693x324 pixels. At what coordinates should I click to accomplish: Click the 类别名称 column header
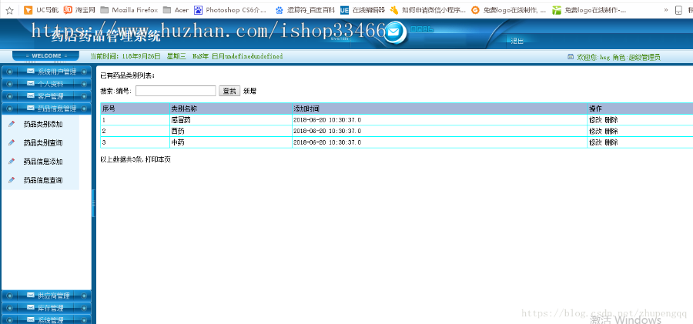point(231,109)
